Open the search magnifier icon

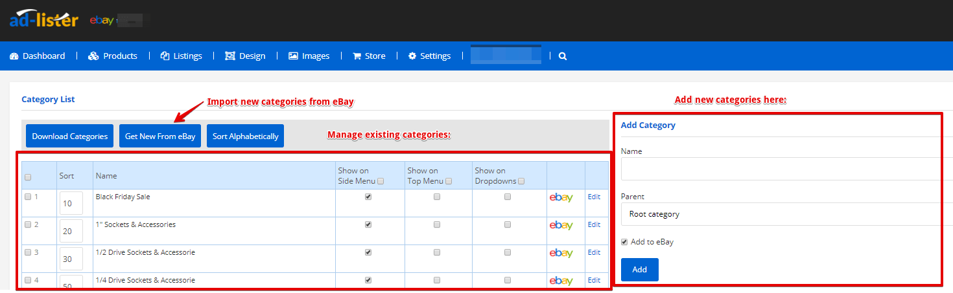click(563, 56)
